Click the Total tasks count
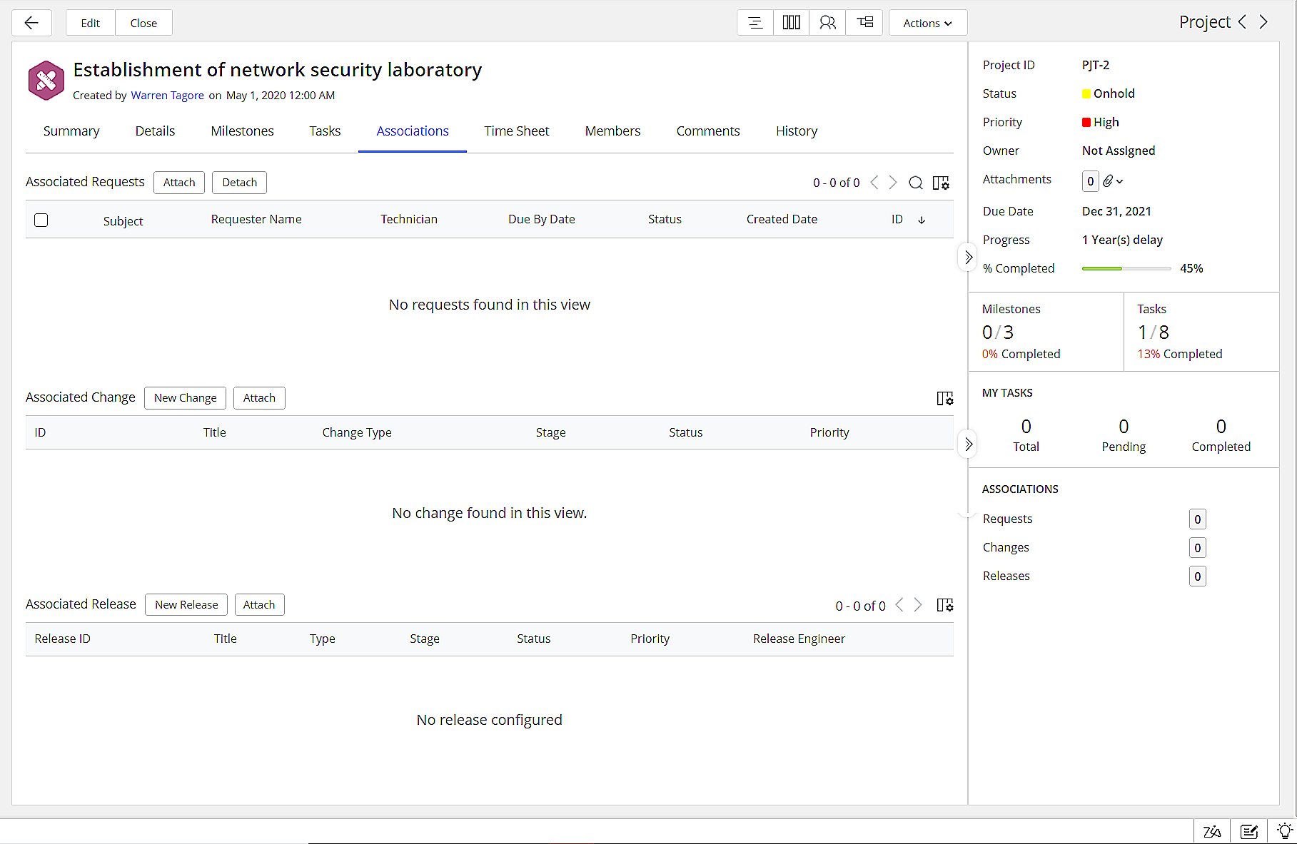This screenshot has width=1297, height=844. point(1026,427)
